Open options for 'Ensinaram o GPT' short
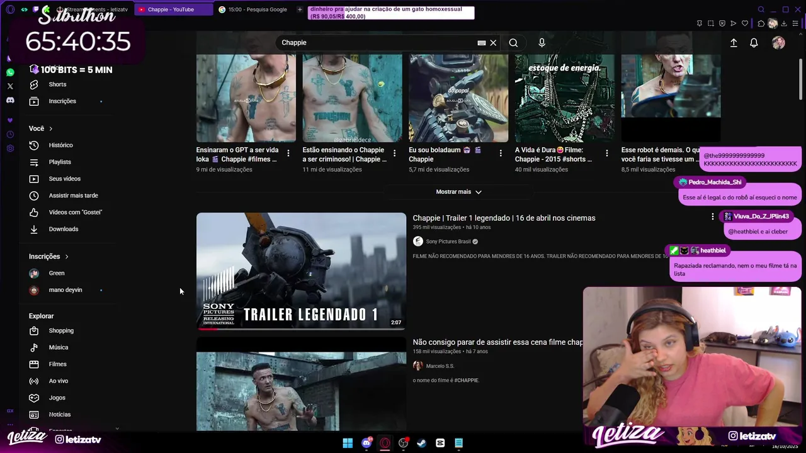This screenshot has height=453, width=806. (x=288, y=153)
